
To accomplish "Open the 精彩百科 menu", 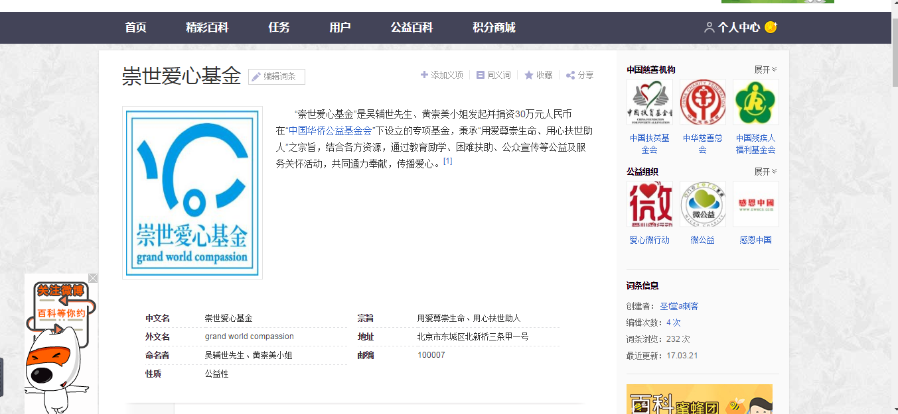I will coord(207,27).
